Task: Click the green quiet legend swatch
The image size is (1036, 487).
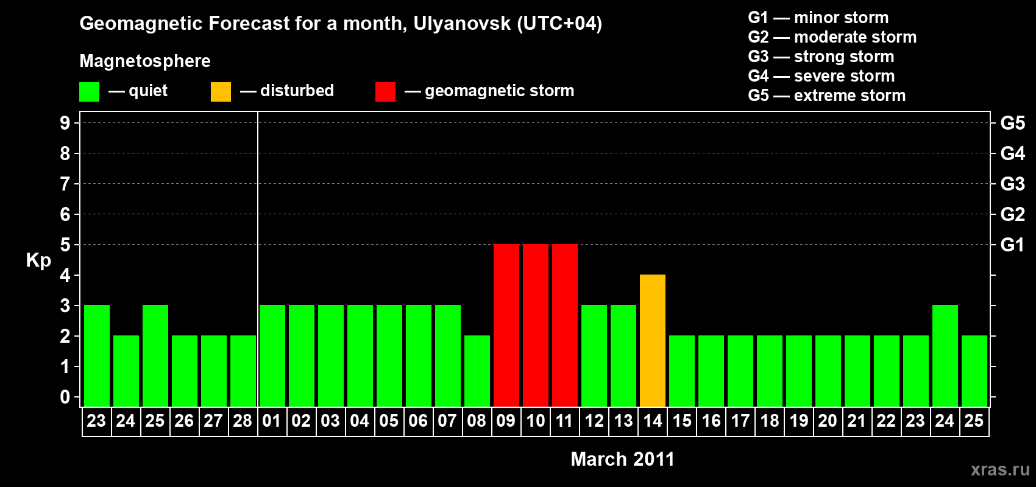Action: coord(89,92)
